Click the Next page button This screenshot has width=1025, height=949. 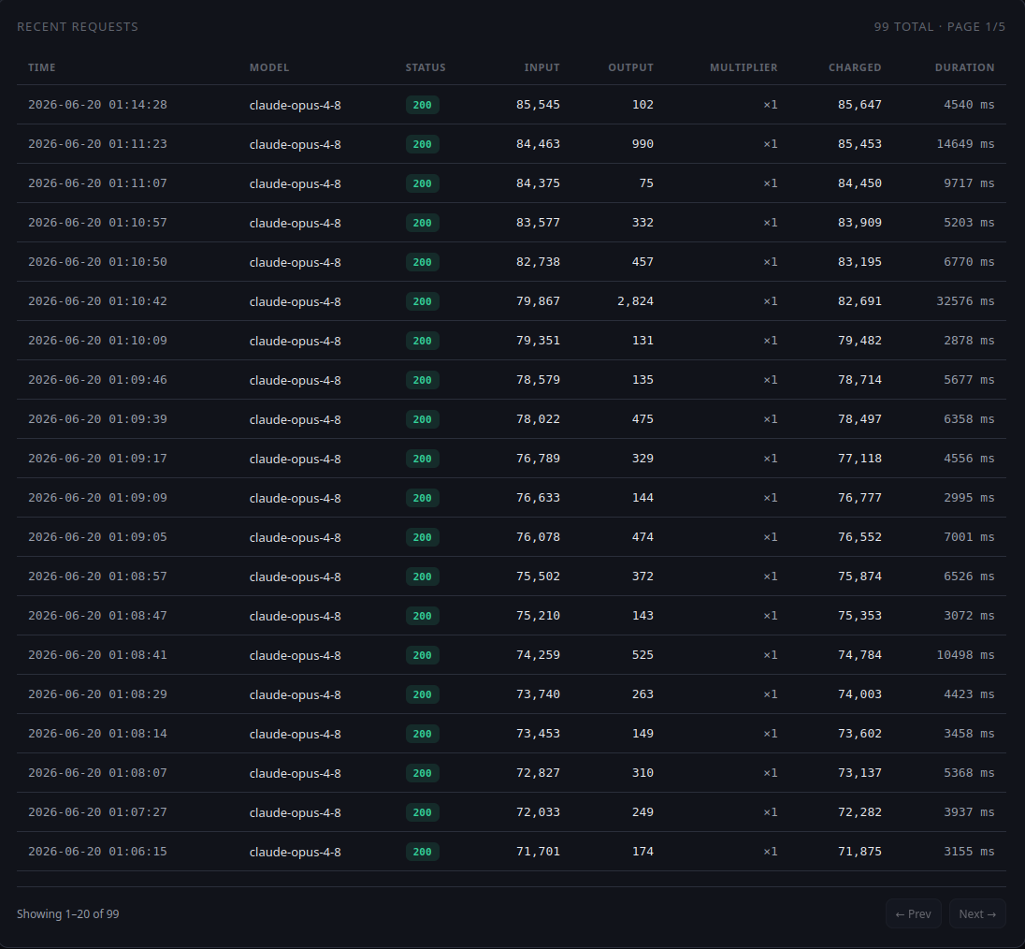point(976,913)
